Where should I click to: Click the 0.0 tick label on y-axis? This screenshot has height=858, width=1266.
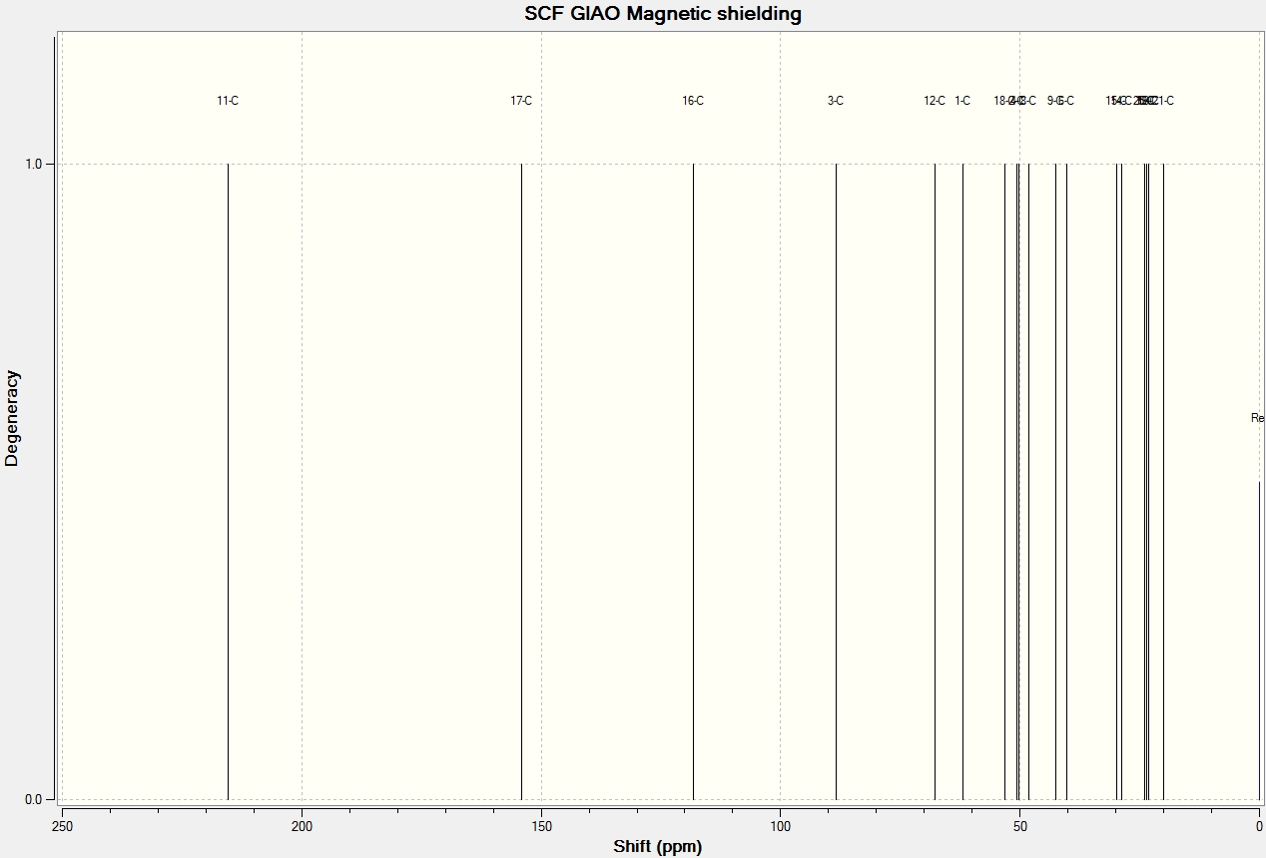[x=33, y=799]
